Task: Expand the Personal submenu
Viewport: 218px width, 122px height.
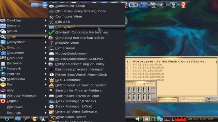Action: [24, 63]
